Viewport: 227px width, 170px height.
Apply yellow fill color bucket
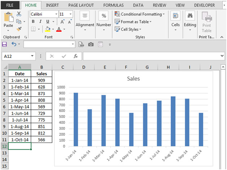click(x=48, y=29)
